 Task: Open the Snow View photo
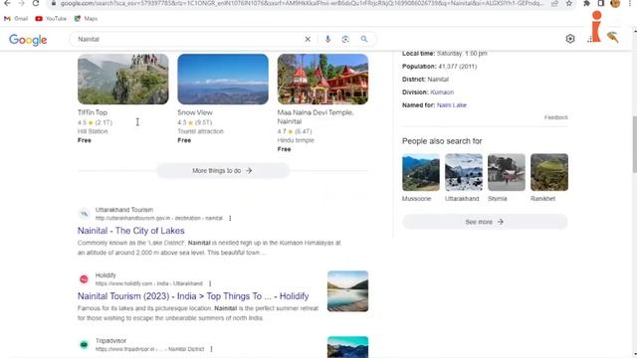223,79
